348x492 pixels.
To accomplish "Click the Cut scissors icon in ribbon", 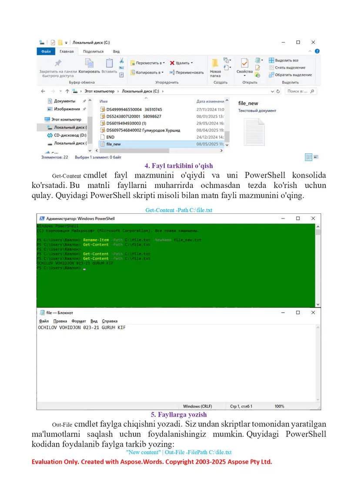I will point(122,60).
